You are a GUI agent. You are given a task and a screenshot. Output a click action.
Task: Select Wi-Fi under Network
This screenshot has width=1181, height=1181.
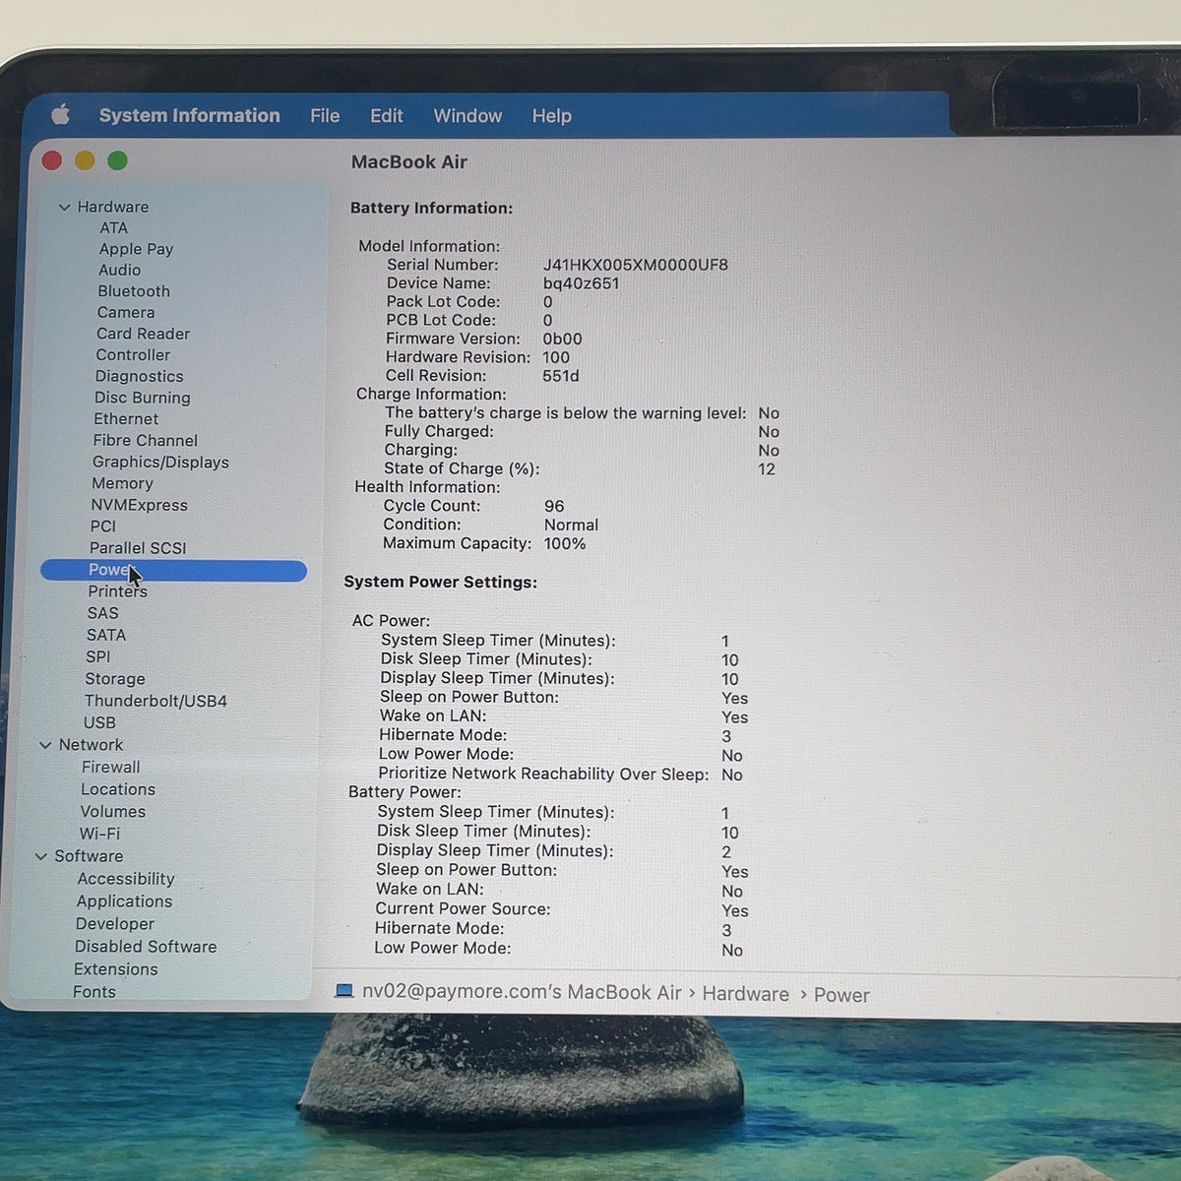click(99, 835)
